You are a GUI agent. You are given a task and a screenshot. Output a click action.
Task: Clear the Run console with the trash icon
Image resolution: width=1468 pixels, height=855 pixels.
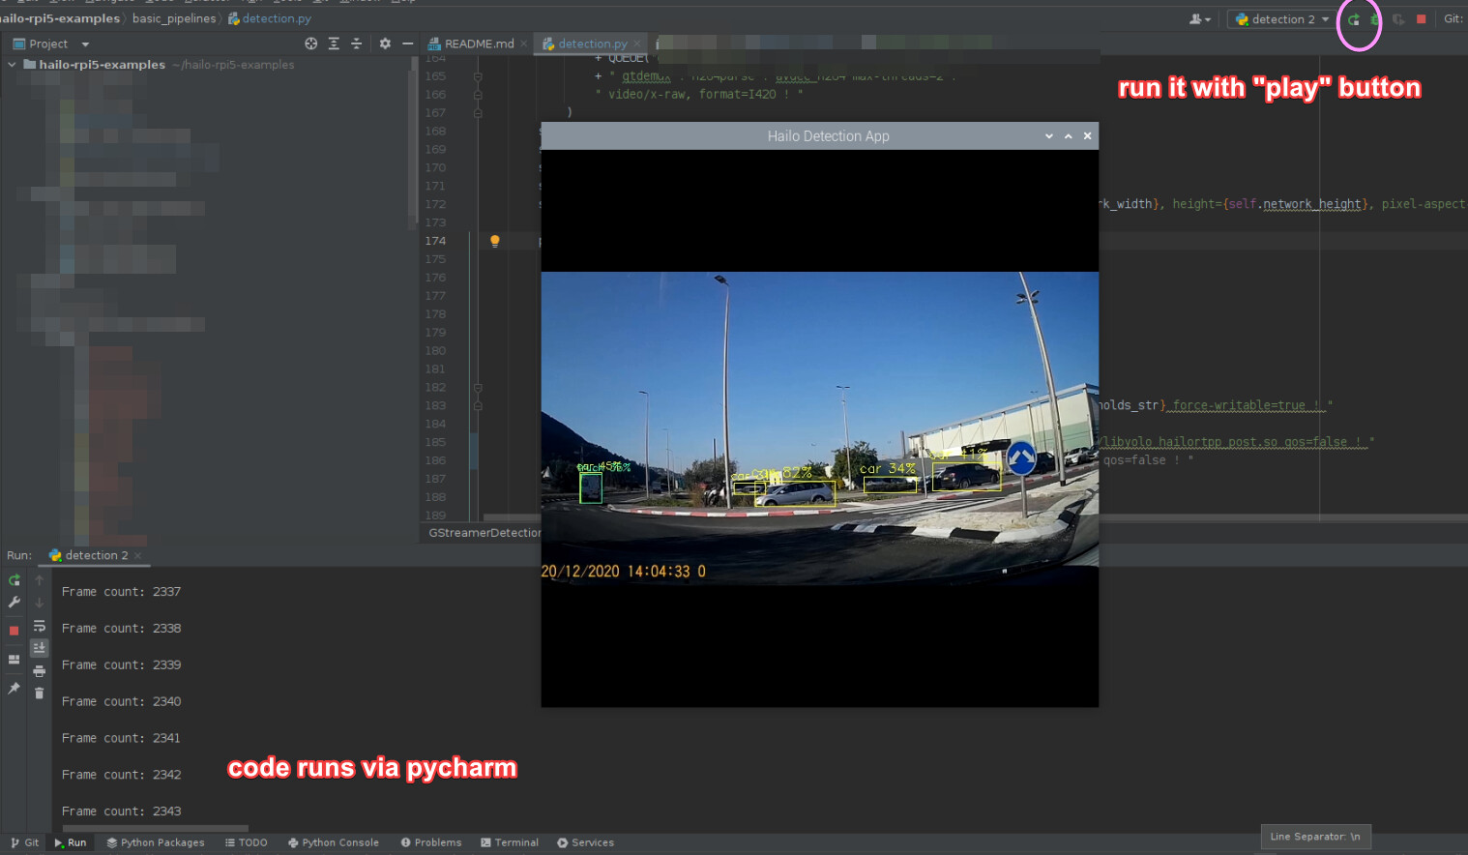click(39, 693)
